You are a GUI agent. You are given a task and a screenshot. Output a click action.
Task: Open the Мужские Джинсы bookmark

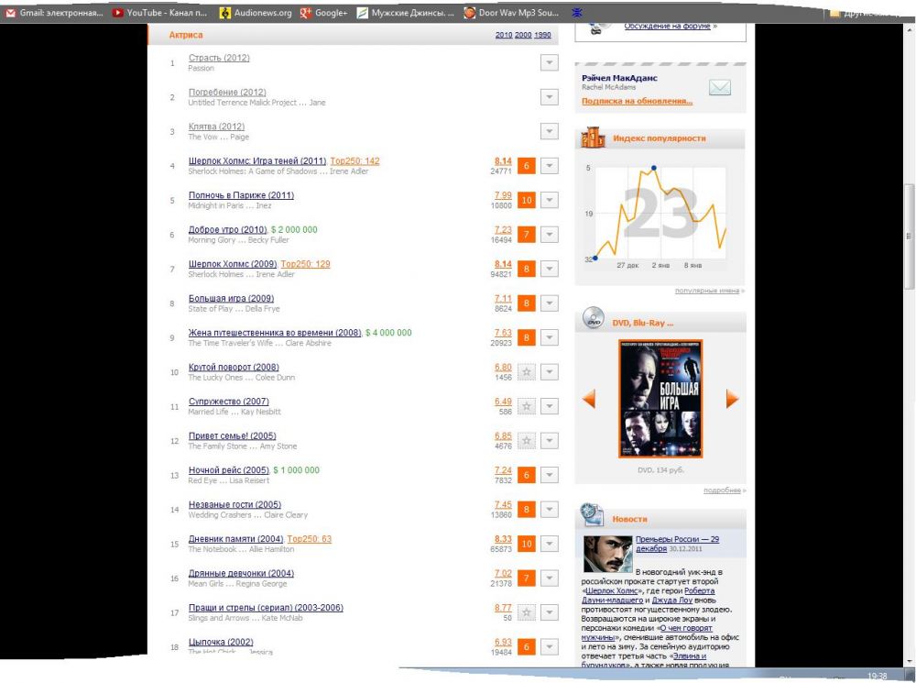point(405,12)
